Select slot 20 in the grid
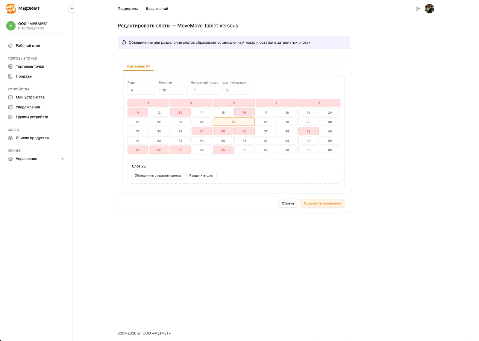 (x=330, y=112)
